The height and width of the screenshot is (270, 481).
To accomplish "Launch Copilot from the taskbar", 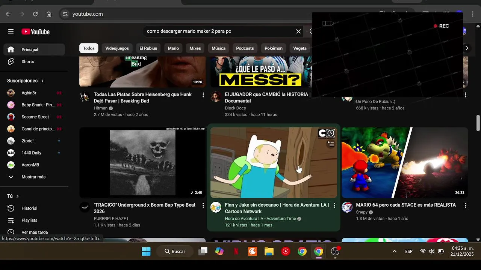I will tap(219, 251).
